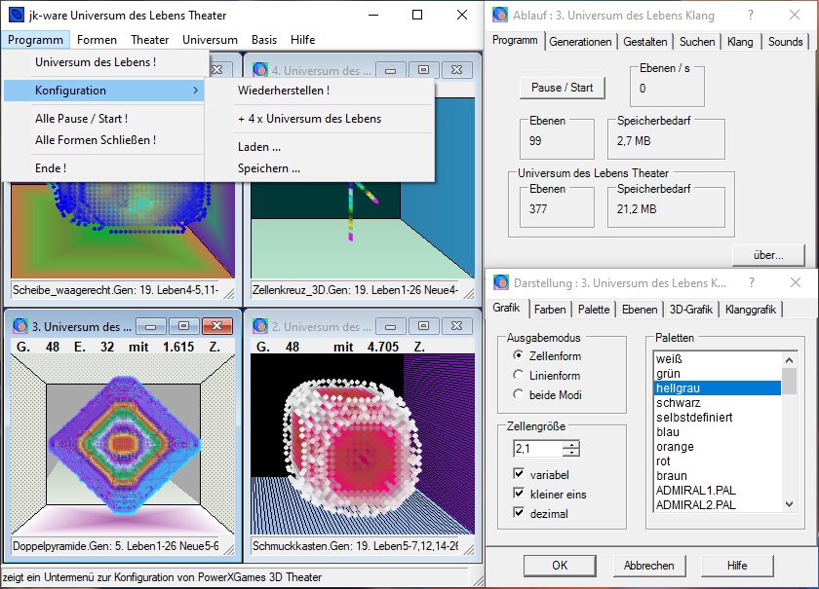This screenshot has width=819, height=589.
Task: Open the Theater menu
Action: (149, 40)
